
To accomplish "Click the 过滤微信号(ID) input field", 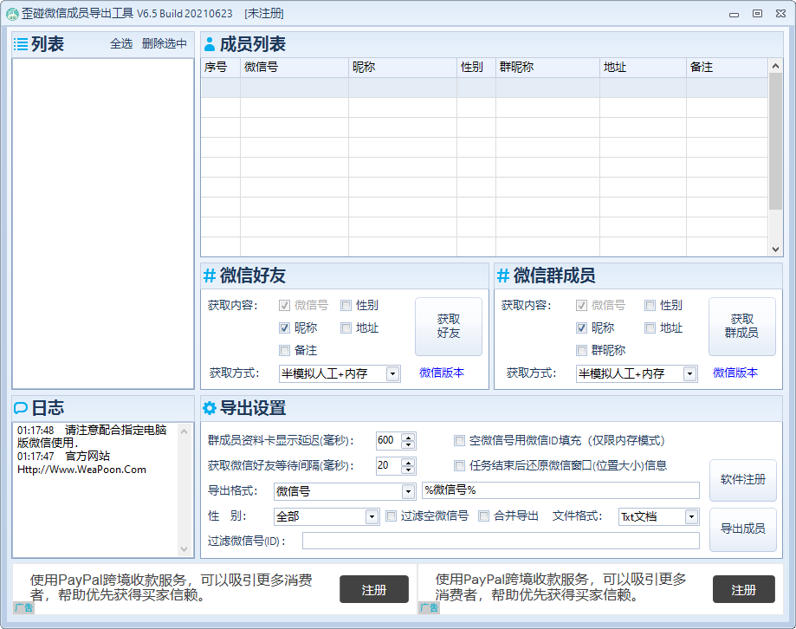I will pos(501,541).
